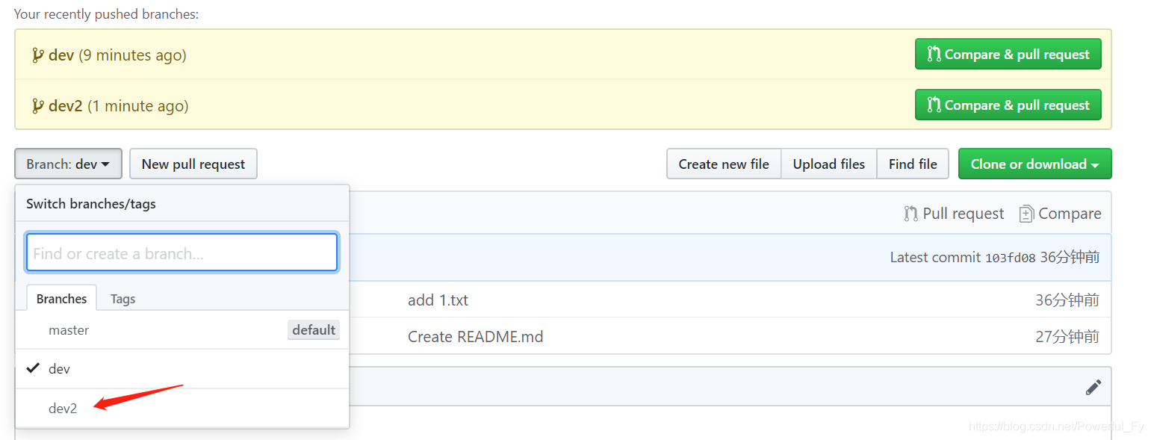Click the Compare link
The width and height of the screenshot is (1151, 440).
[1060, 214]
